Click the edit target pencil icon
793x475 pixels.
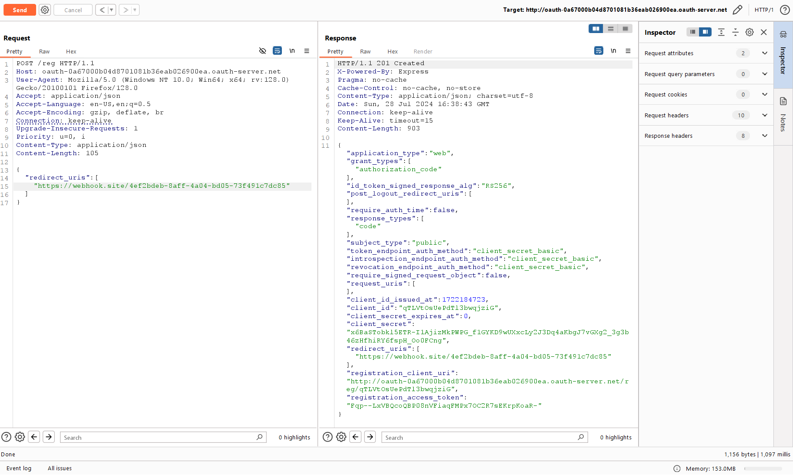coord(737,10)
